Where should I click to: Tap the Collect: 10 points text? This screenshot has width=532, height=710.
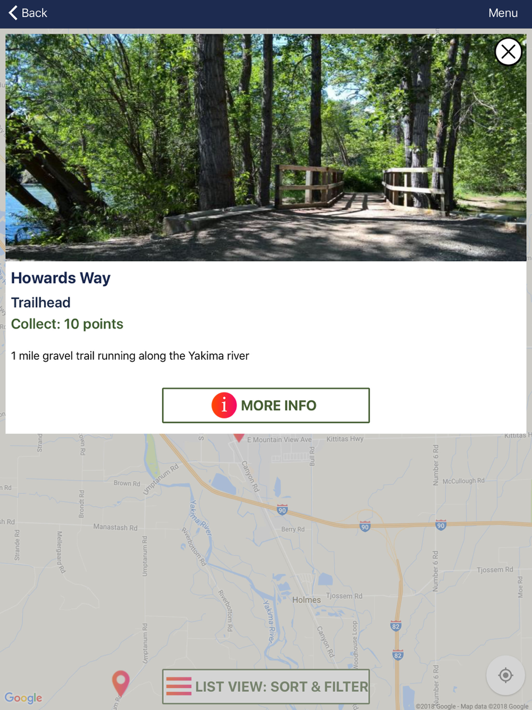pyautogui.click(x=67, y=324)
